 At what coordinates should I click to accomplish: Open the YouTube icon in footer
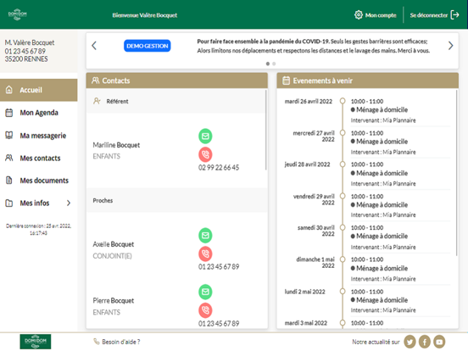tap(439, 342)
